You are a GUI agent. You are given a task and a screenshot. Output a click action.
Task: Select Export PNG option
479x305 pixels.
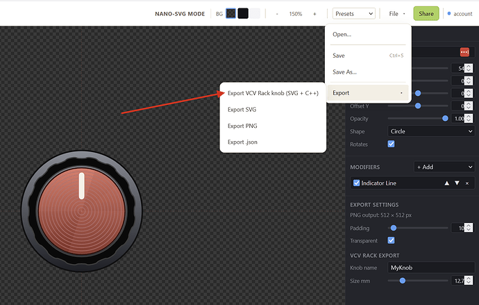pyautogui.click(x=273, y=126)
